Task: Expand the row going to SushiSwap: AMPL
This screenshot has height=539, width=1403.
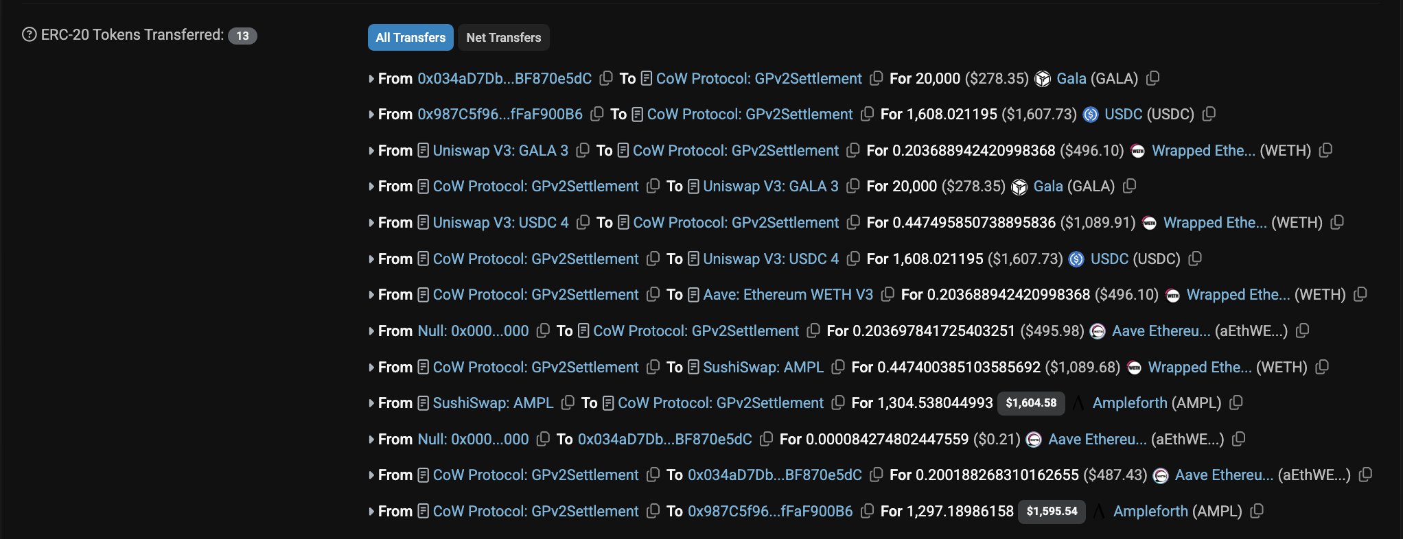Action: [x=371, y=368]
